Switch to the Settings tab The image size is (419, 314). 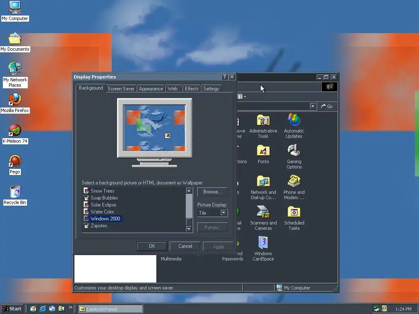click(x=211, y=89)
